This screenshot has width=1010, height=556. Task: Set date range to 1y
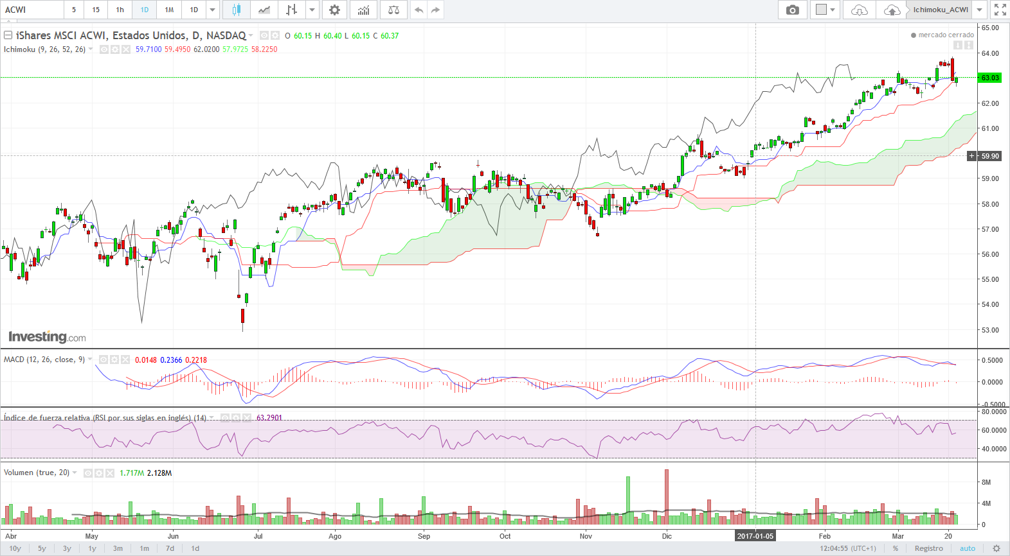coord(92,548)
